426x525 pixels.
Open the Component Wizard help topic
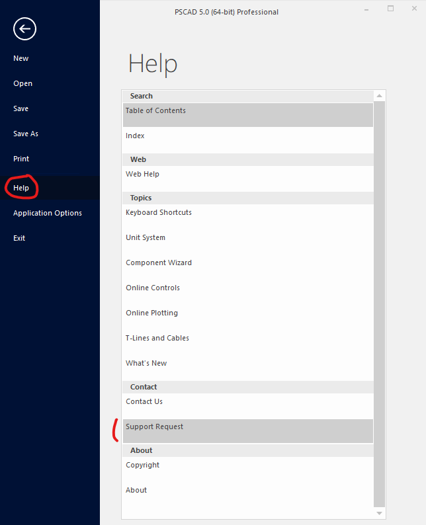coord(159,263)
